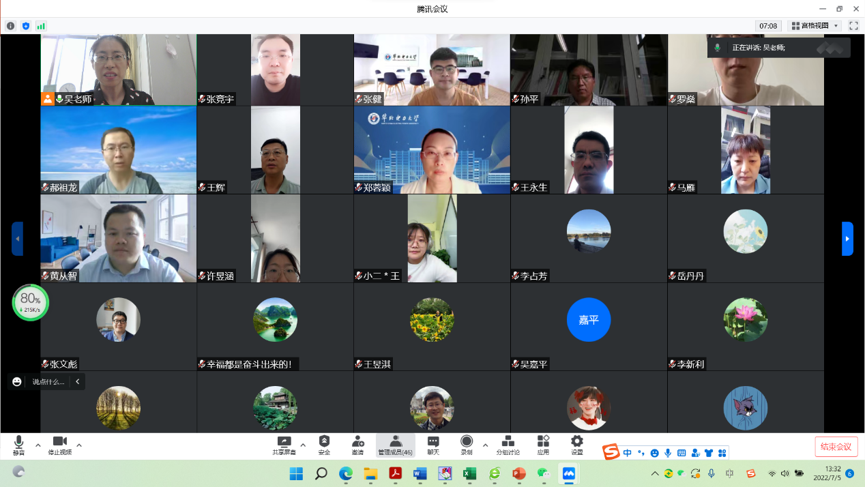865x487 pixels.
Task: Toggle 停止视频 camera button
Action: click(x=60, y=445)
